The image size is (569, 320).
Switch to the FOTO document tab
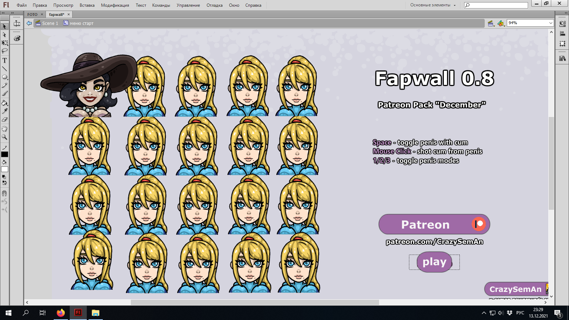(x=32, y=15)
